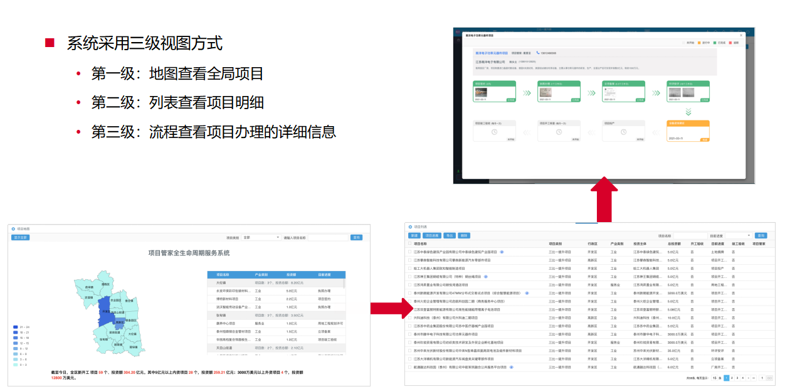Screen dimensions: 785x389
Task: Click the gear icon next to 项目列表 title
Action: [410, 227]
